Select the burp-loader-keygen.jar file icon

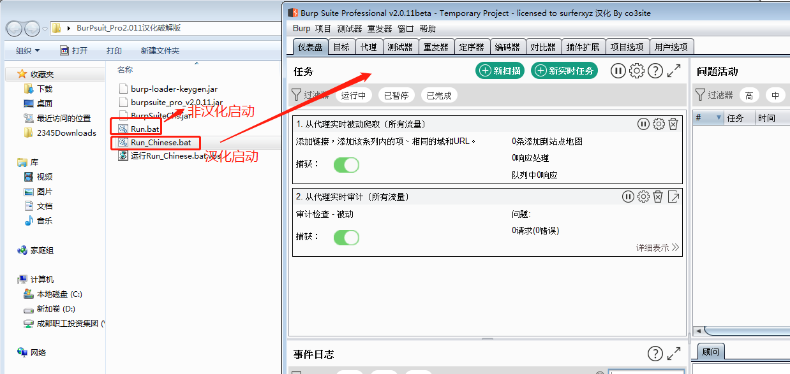[x=123, y=89]
